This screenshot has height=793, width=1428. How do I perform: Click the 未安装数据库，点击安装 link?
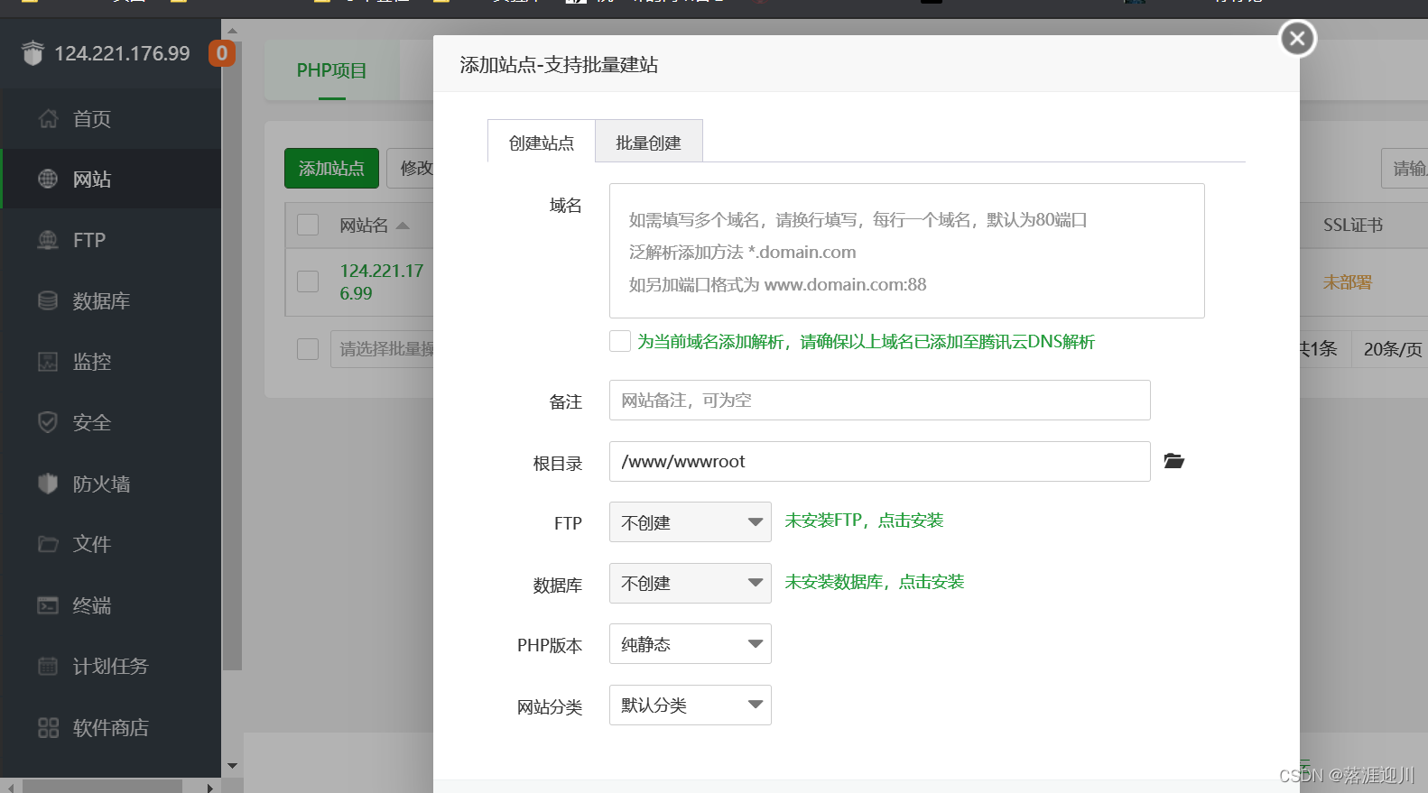pos(875,582)
